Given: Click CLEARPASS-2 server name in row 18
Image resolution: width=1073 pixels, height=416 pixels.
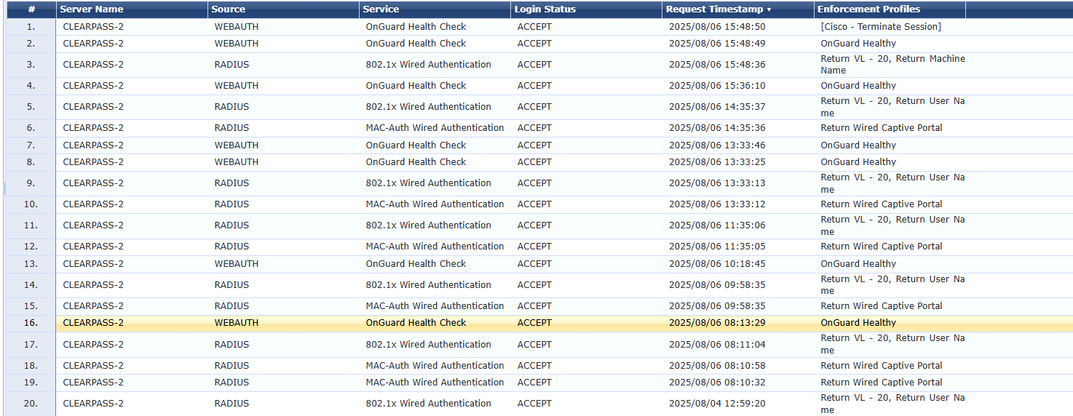Looking at the screenshot, I should pyautogui.click(x=93, y=366).
